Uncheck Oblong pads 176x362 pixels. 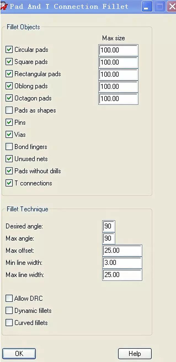pyautogui.click(x=9, y=86)
